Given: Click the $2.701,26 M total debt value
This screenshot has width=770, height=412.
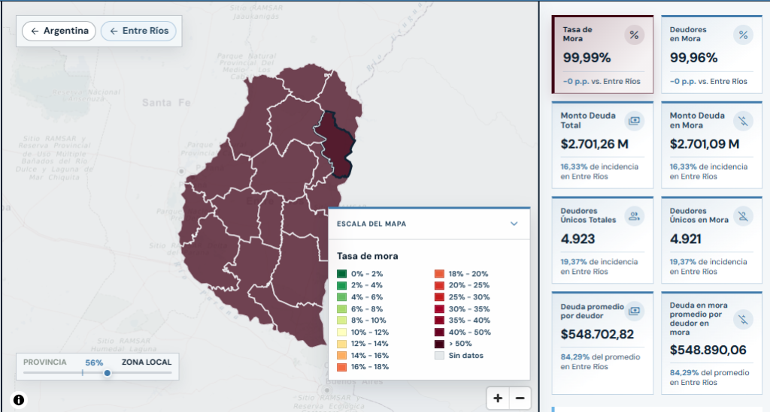Looking at the screenshot, I should click(x=595, y=145).
